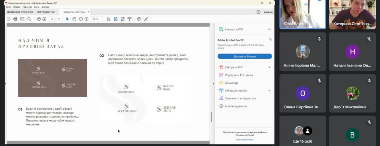
Task: Go to previous page arrow
Action: [39, 19]
